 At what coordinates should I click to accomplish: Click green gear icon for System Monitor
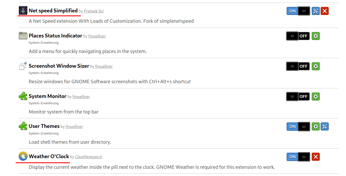click(316, 96)
